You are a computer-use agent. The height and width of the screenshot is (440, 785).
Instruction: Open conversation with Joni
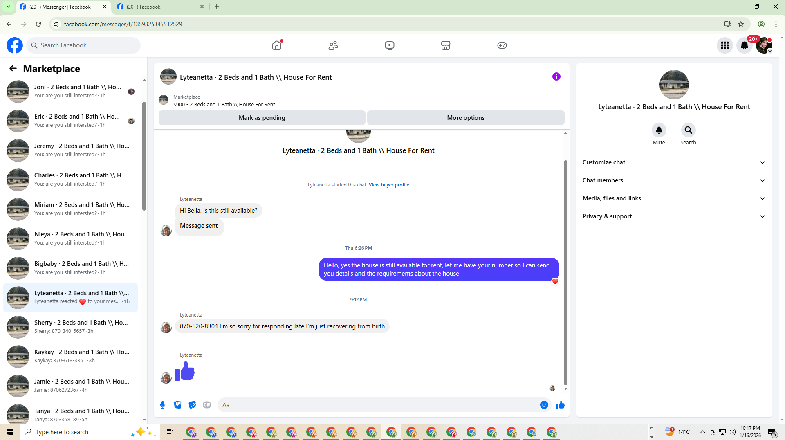tap(70, 91)
